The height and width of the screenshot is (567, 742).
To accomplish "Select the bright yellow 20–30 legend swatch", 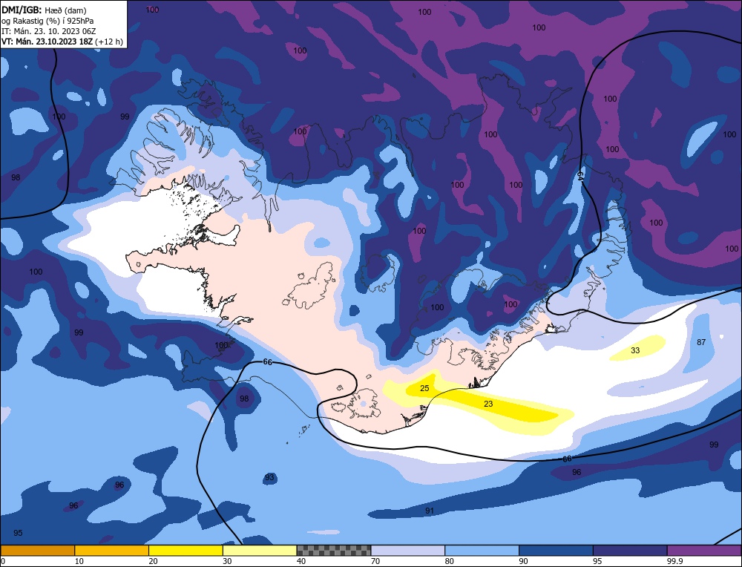I will pos(185,550).
